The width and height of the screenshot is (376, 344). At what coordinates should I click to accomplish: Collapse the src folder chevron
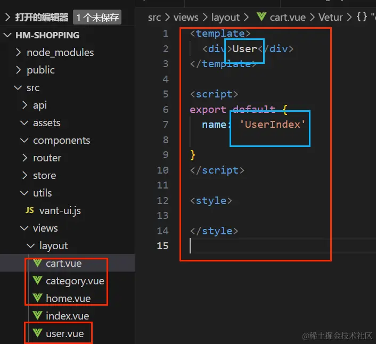(18, 88)
